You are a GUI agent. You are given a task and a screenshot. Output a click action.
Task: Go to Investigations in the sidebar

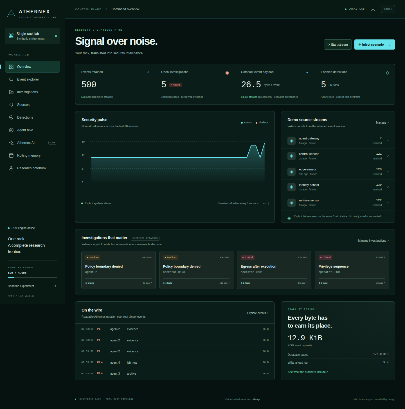pos(32,92)
